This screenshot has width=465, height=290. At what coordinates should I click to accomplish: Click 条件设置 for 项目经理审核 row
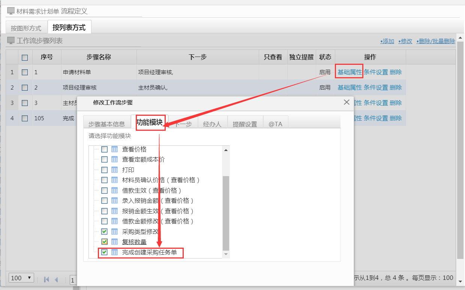pyautogui.click(x=376, y=87)
